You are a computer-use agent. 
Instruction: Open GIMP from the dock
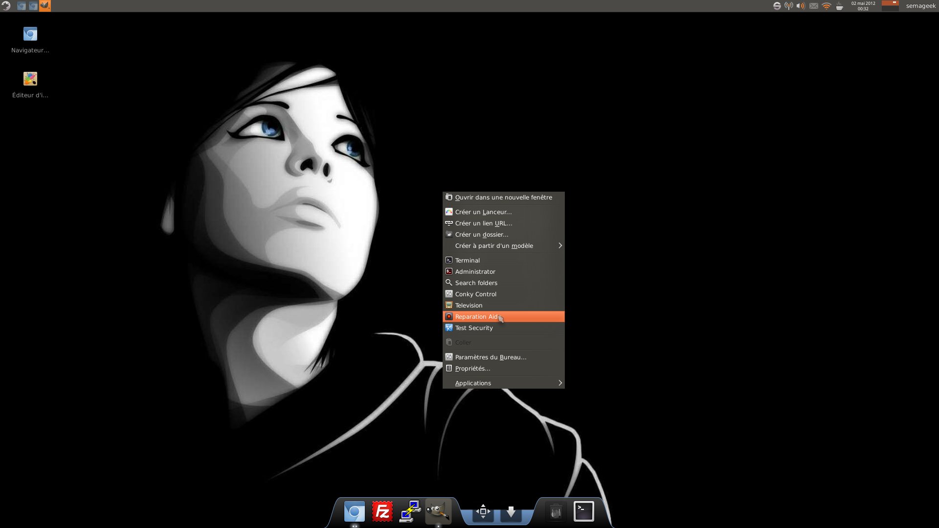pos(438,511)
